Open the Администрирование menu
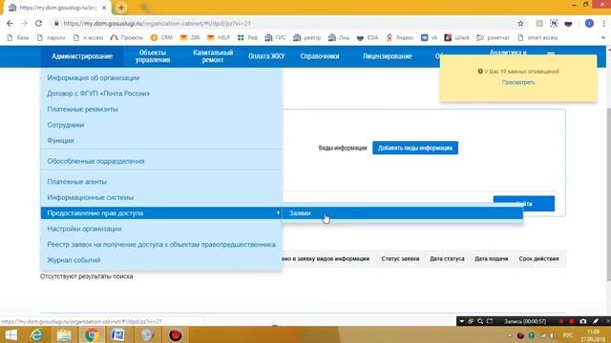Screen dimensions: 611x343 (x=82, y=56)
